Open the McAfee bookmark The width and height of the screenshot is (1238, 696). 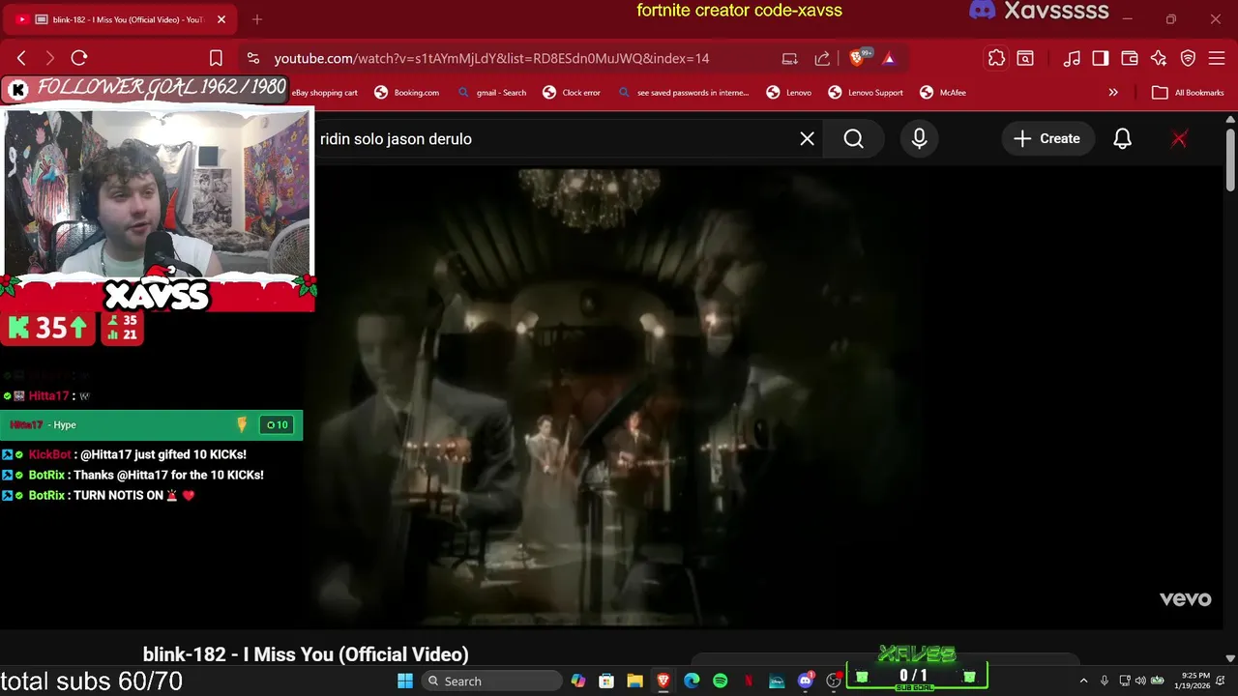[x=943, y=93]
